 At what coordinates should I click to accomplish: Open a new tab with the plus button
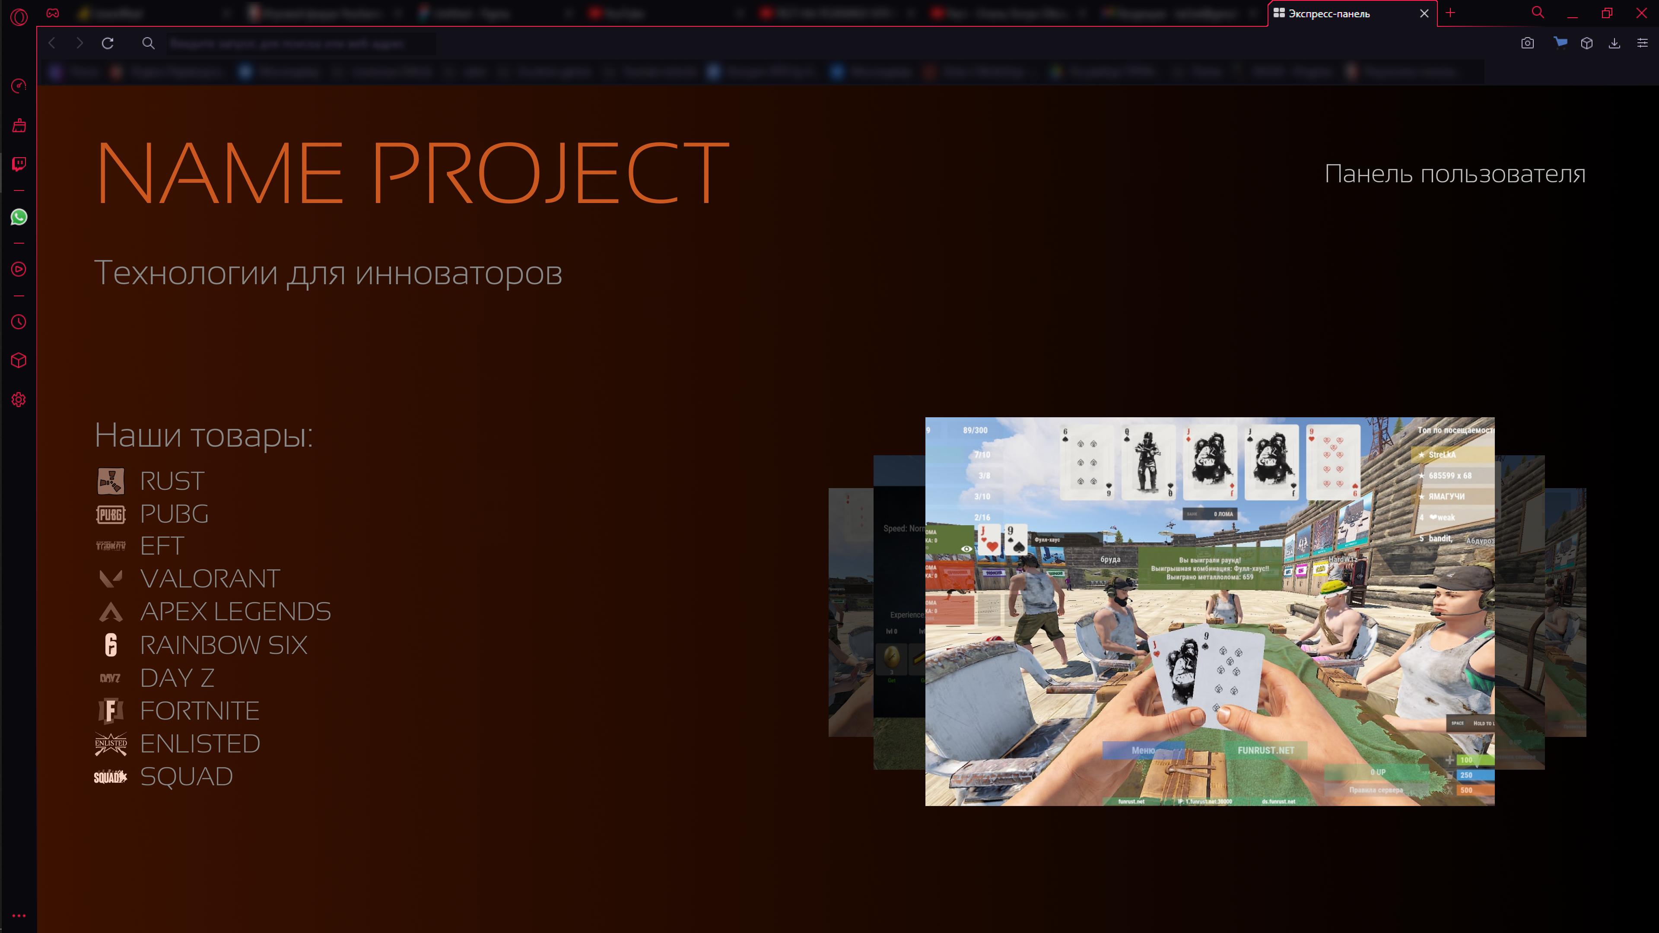[x=1450, y=13]
